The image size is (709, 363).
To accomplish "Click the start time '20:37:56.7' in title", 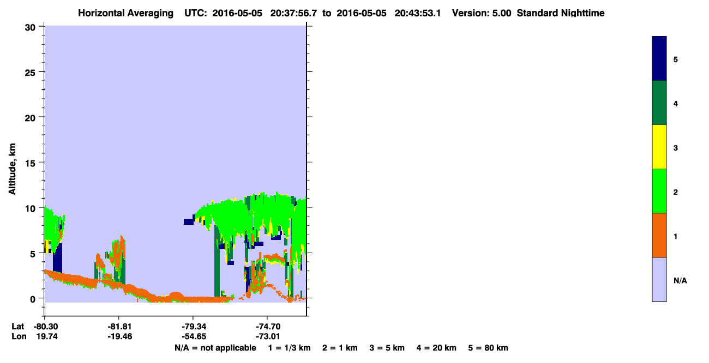I will coord(295,13).
